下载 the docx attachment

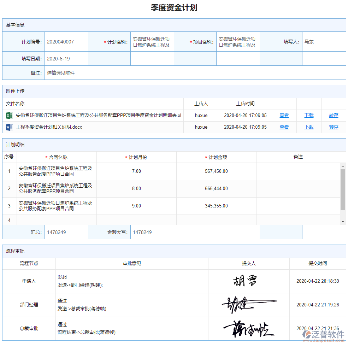click(x=308, y=127)
